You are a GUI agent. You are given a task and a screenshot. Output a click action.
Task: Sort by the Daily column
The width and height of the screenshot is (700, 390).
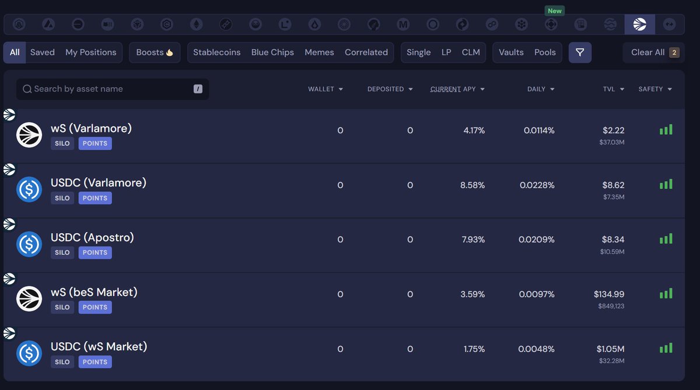541,89
